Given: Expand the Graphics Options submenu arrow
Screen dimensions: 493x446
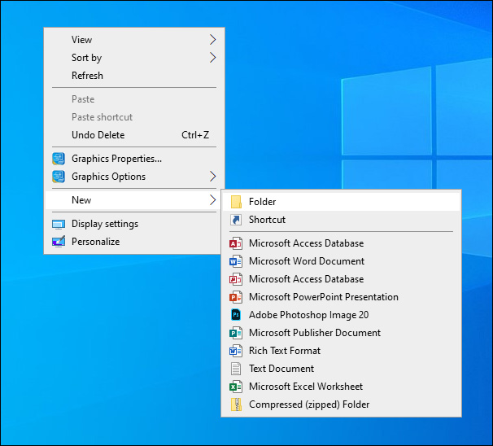Looking at the screenshot, I should pos(213,177).
